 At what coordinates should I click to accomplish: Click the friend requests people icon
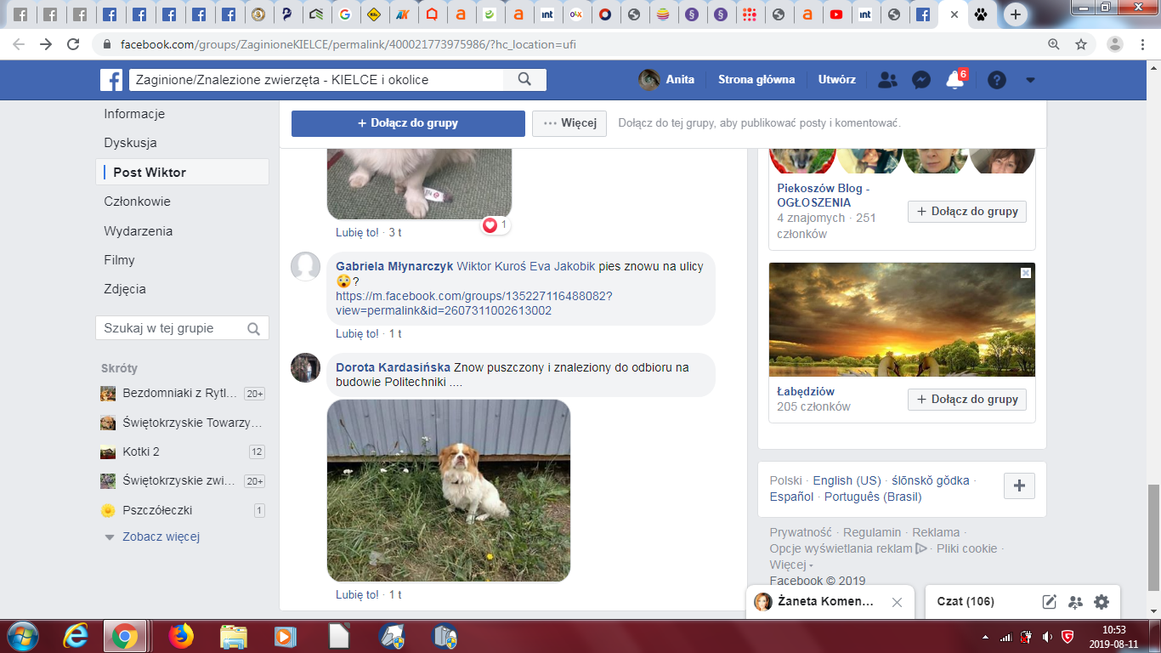click(887, 80)
